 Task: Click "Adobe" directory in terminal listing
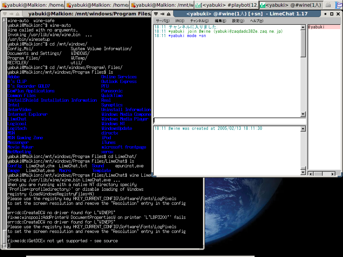pyautogui.click(x=13, y=77)
